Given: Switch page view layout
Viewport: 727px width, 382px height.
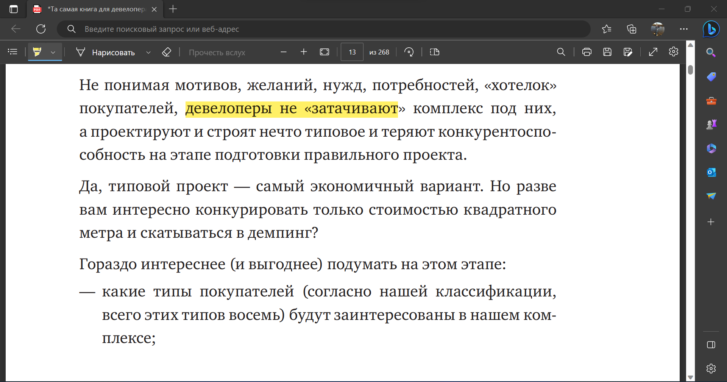Looking at the screenshot, I should [435, 52].
